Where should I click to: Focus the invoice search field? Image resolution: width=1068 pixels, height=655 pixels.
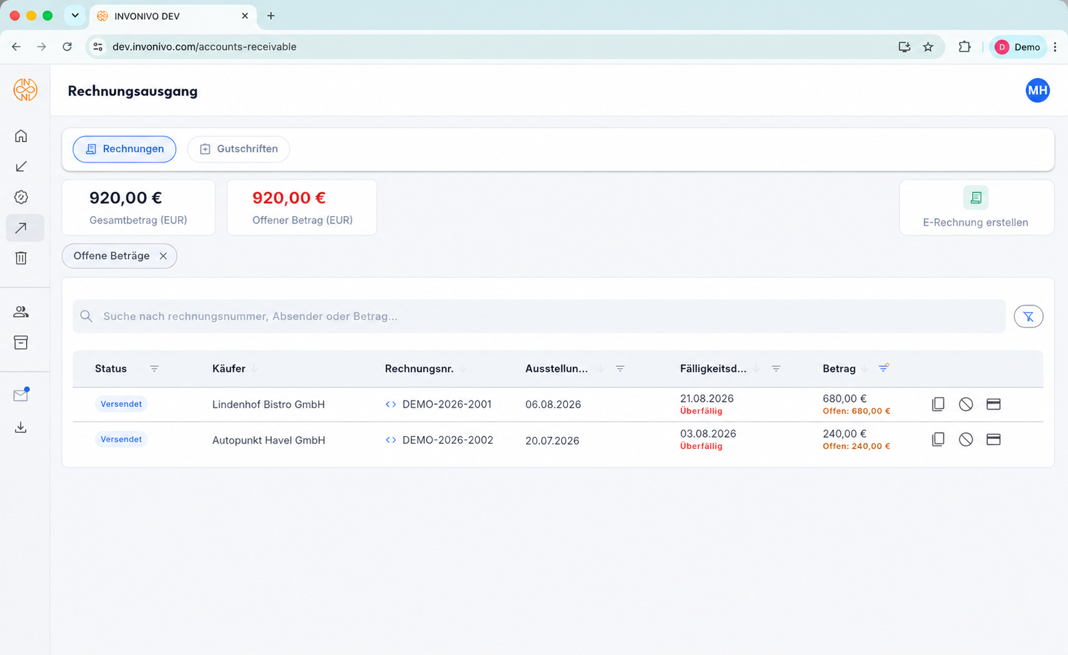539,316
